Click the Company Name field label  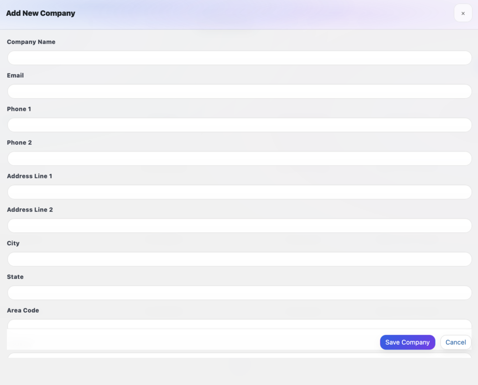pyautogui.click(x=31, y=42)
